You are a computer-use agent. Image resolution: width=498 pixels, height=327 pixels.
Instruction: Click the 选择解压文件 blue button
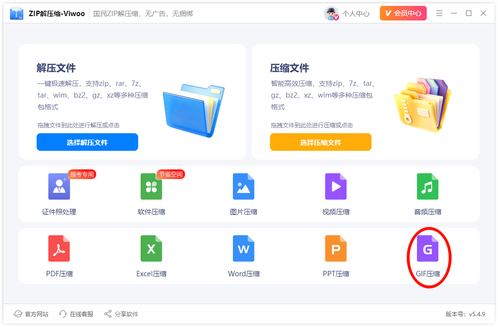point(87,142)
